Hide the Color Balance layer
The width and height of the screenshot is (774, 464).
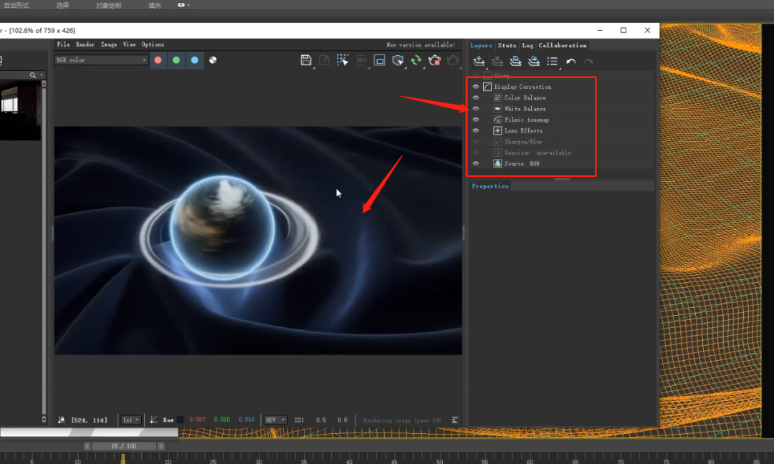click(x=475, y=98)
